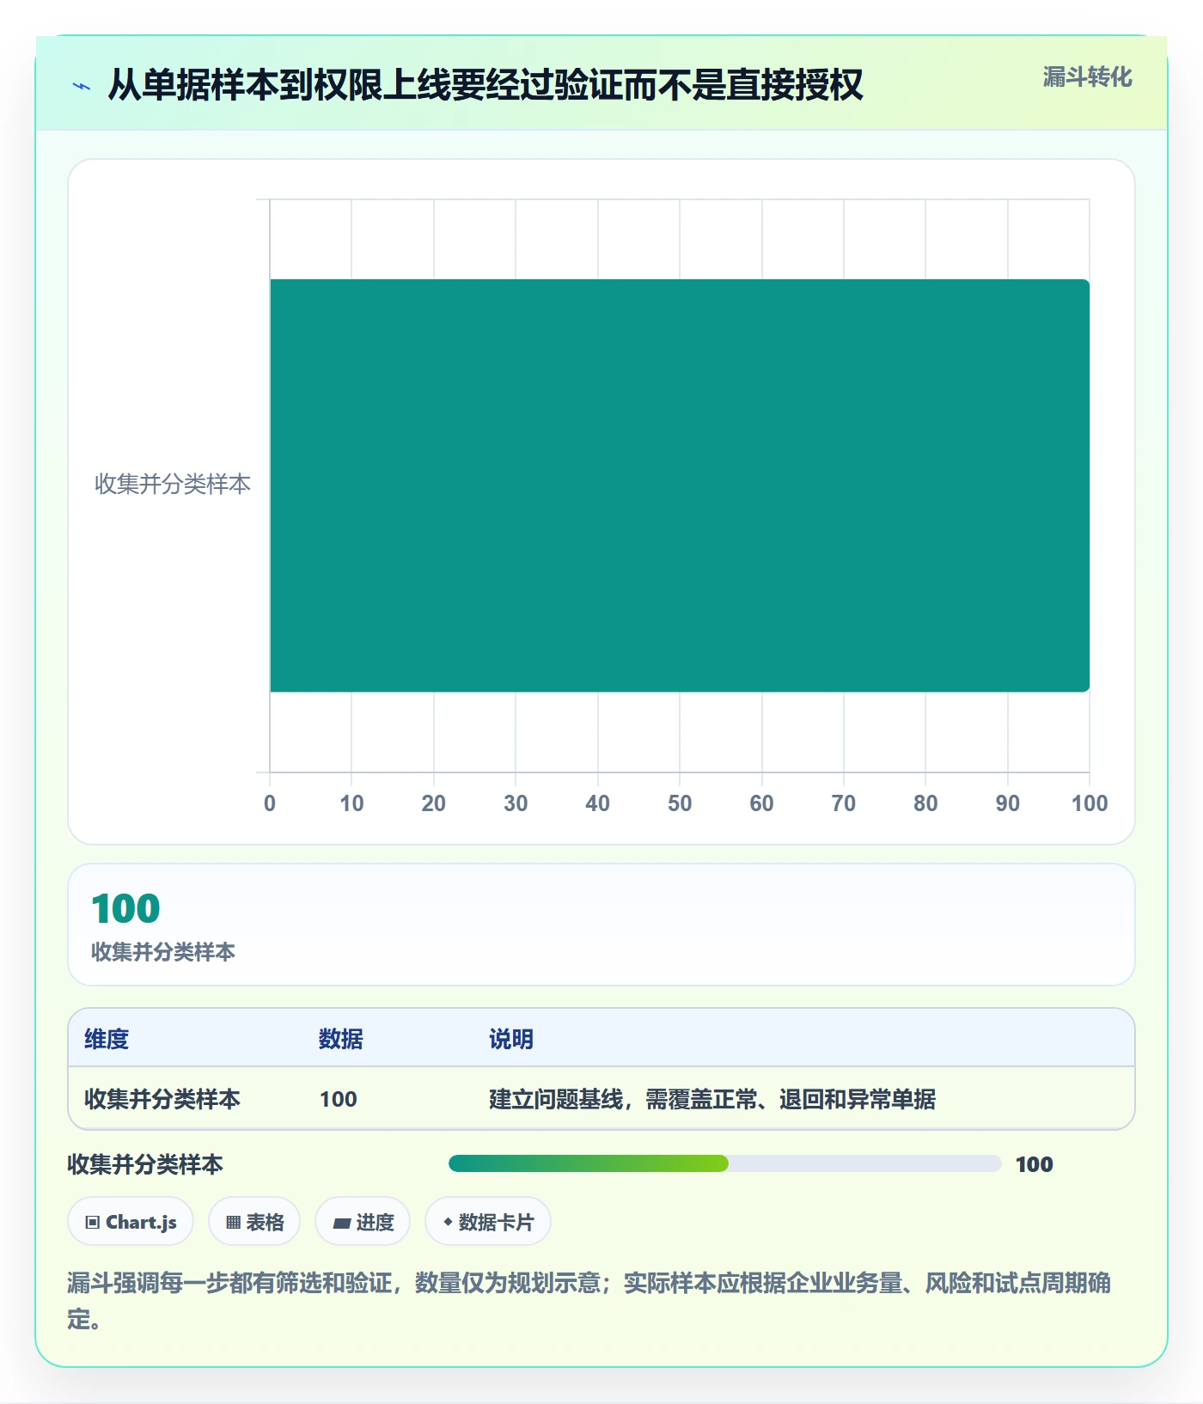Click the 100 stat card value
Screen dimensions: 1203x1404
click(x=125, y=908)
